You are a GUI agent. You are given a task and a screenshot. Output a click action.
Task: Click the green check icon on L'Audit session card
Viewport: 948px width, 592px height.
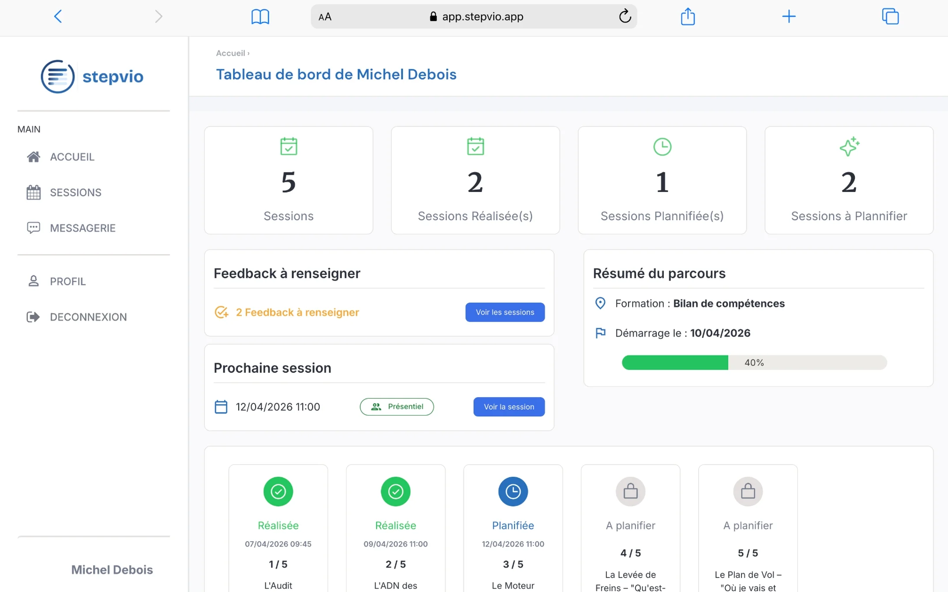[x=278, y=491]
